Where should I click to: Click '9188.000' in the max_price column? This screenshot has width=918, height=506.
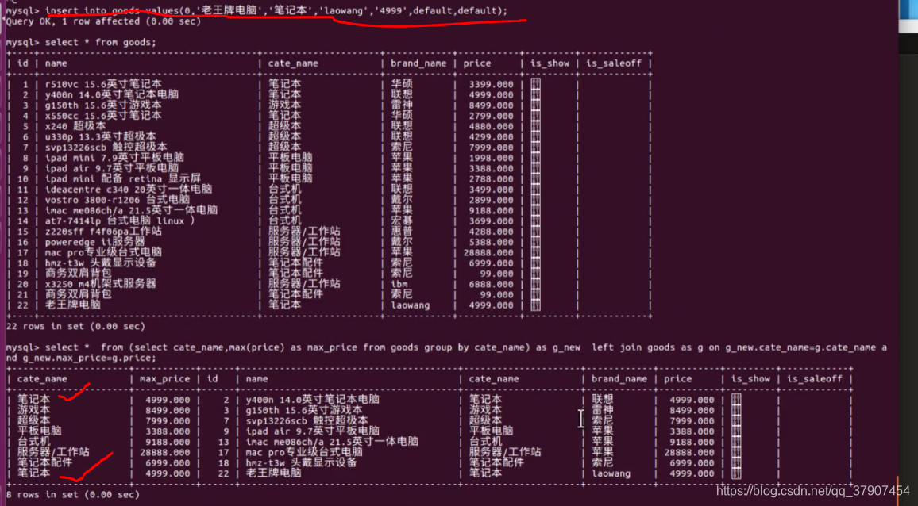(168, 442)
